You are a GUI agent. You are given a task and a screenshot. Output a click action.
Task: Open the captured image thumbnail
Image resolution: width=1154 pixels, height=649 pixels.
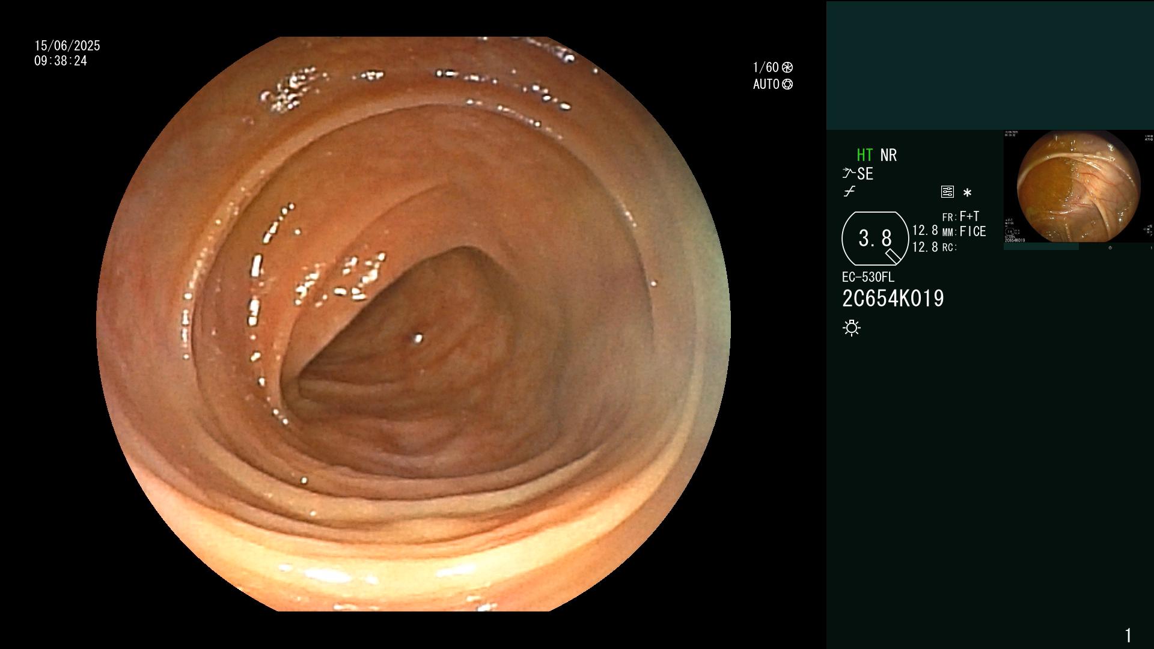1078,186
